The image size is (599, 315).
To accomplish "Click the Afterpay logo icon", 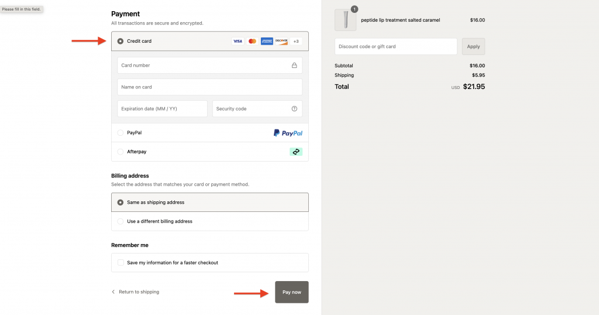I will 296,152.
